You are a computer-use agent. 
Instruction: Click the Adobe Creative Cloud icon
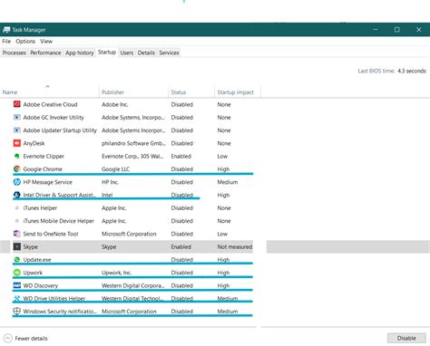tap(17, 104)
